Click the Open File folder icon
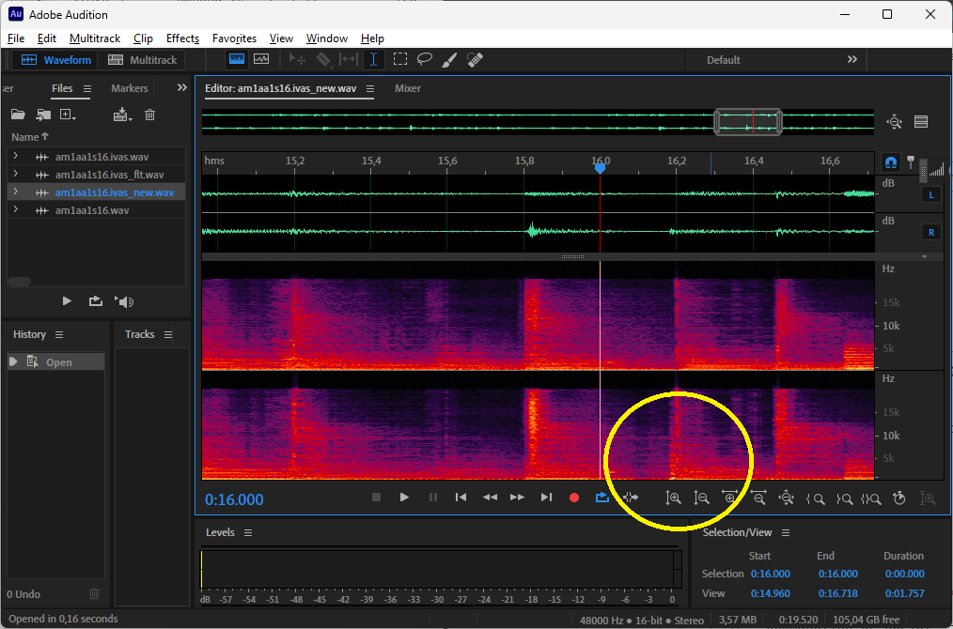The width and height of the screenshot is (953, 629). click(x=18, y=115)
